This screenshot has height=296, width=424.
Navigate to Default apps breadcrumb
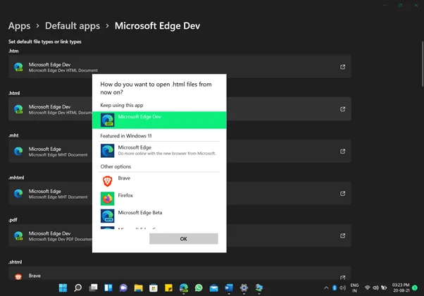click(x=73, y=26)
